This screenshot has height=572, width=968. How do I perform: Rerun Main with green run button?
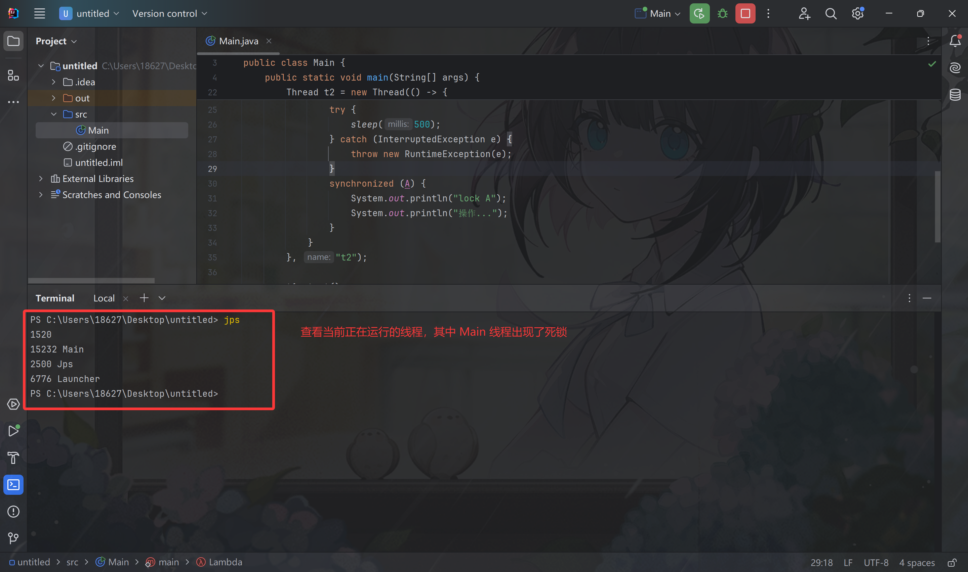coord(699,14)
